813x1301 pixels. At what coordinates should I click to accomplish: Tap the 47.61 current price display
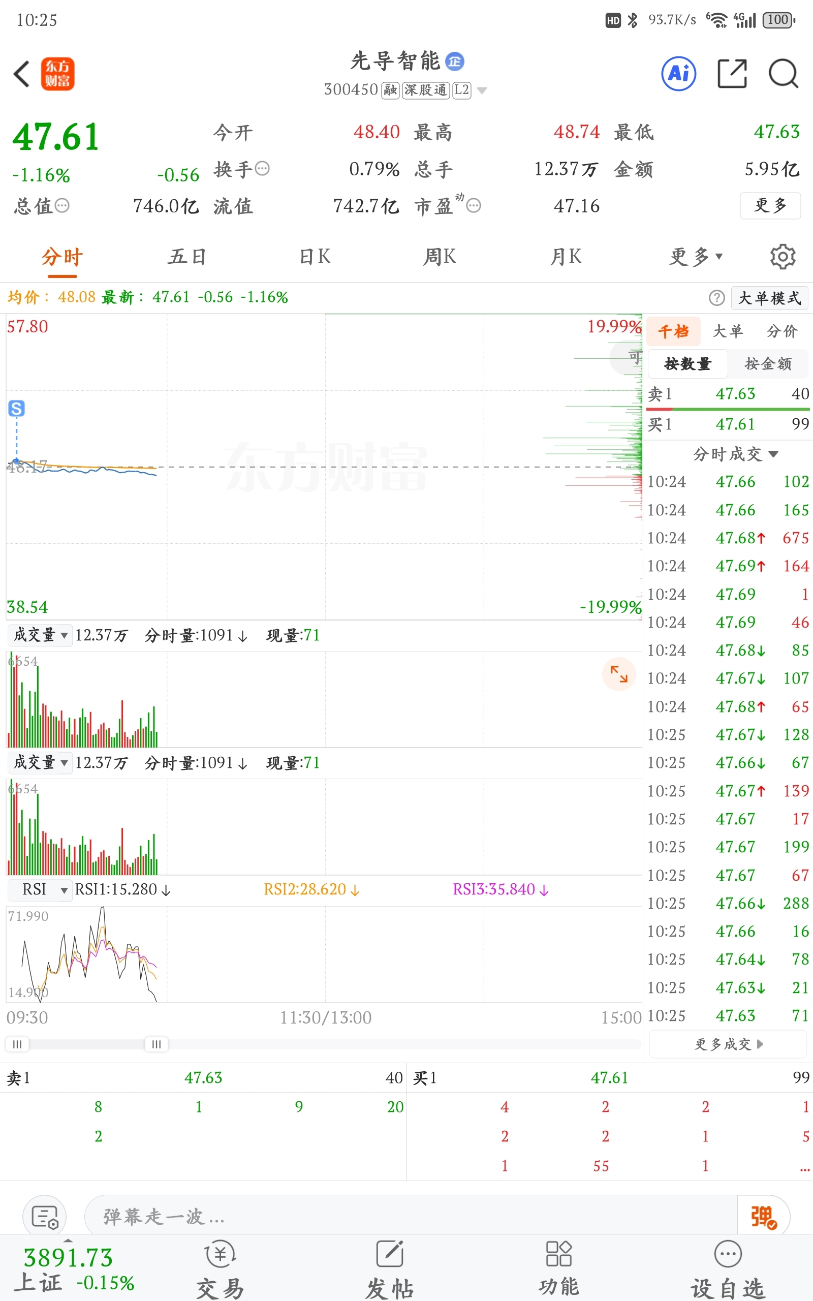point(56,137)
